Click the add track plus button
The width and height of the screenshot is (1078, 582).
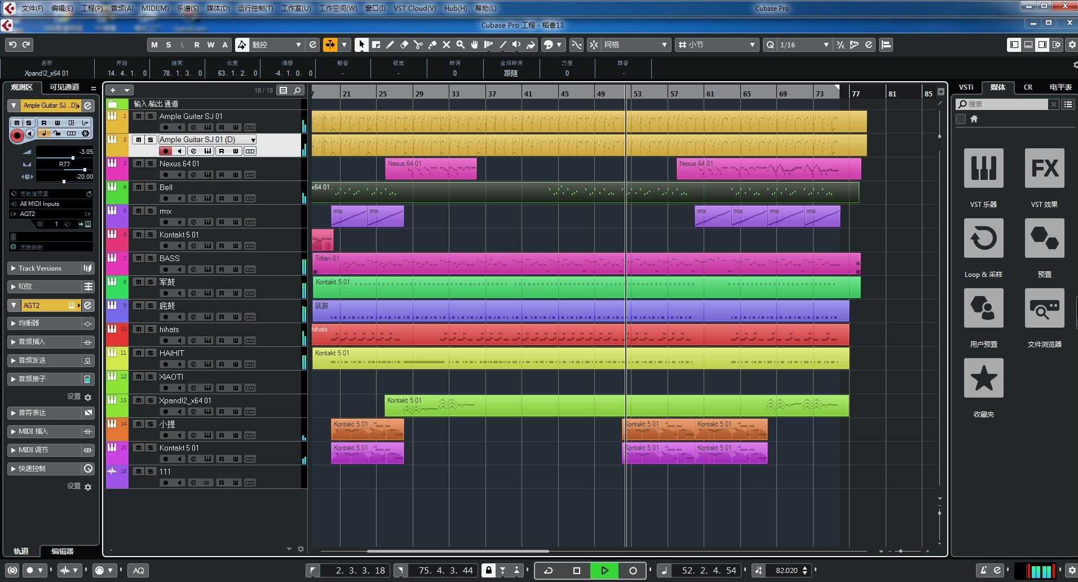(113, 90)
